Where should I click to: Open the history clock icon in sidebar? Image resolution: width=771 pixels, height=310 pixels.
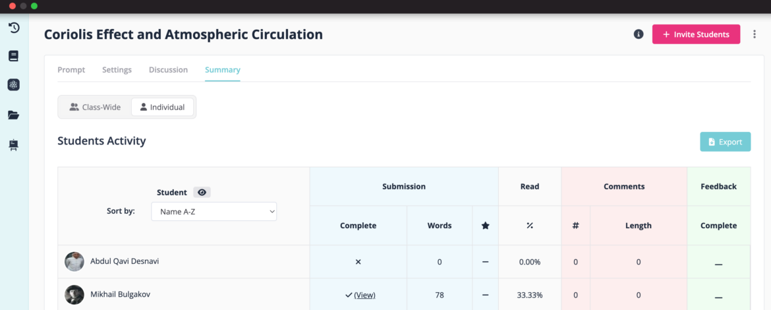coord(14,28)
